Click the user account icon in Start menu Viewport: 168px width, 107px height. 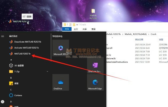pyautogui.click(x=3, y=101)
